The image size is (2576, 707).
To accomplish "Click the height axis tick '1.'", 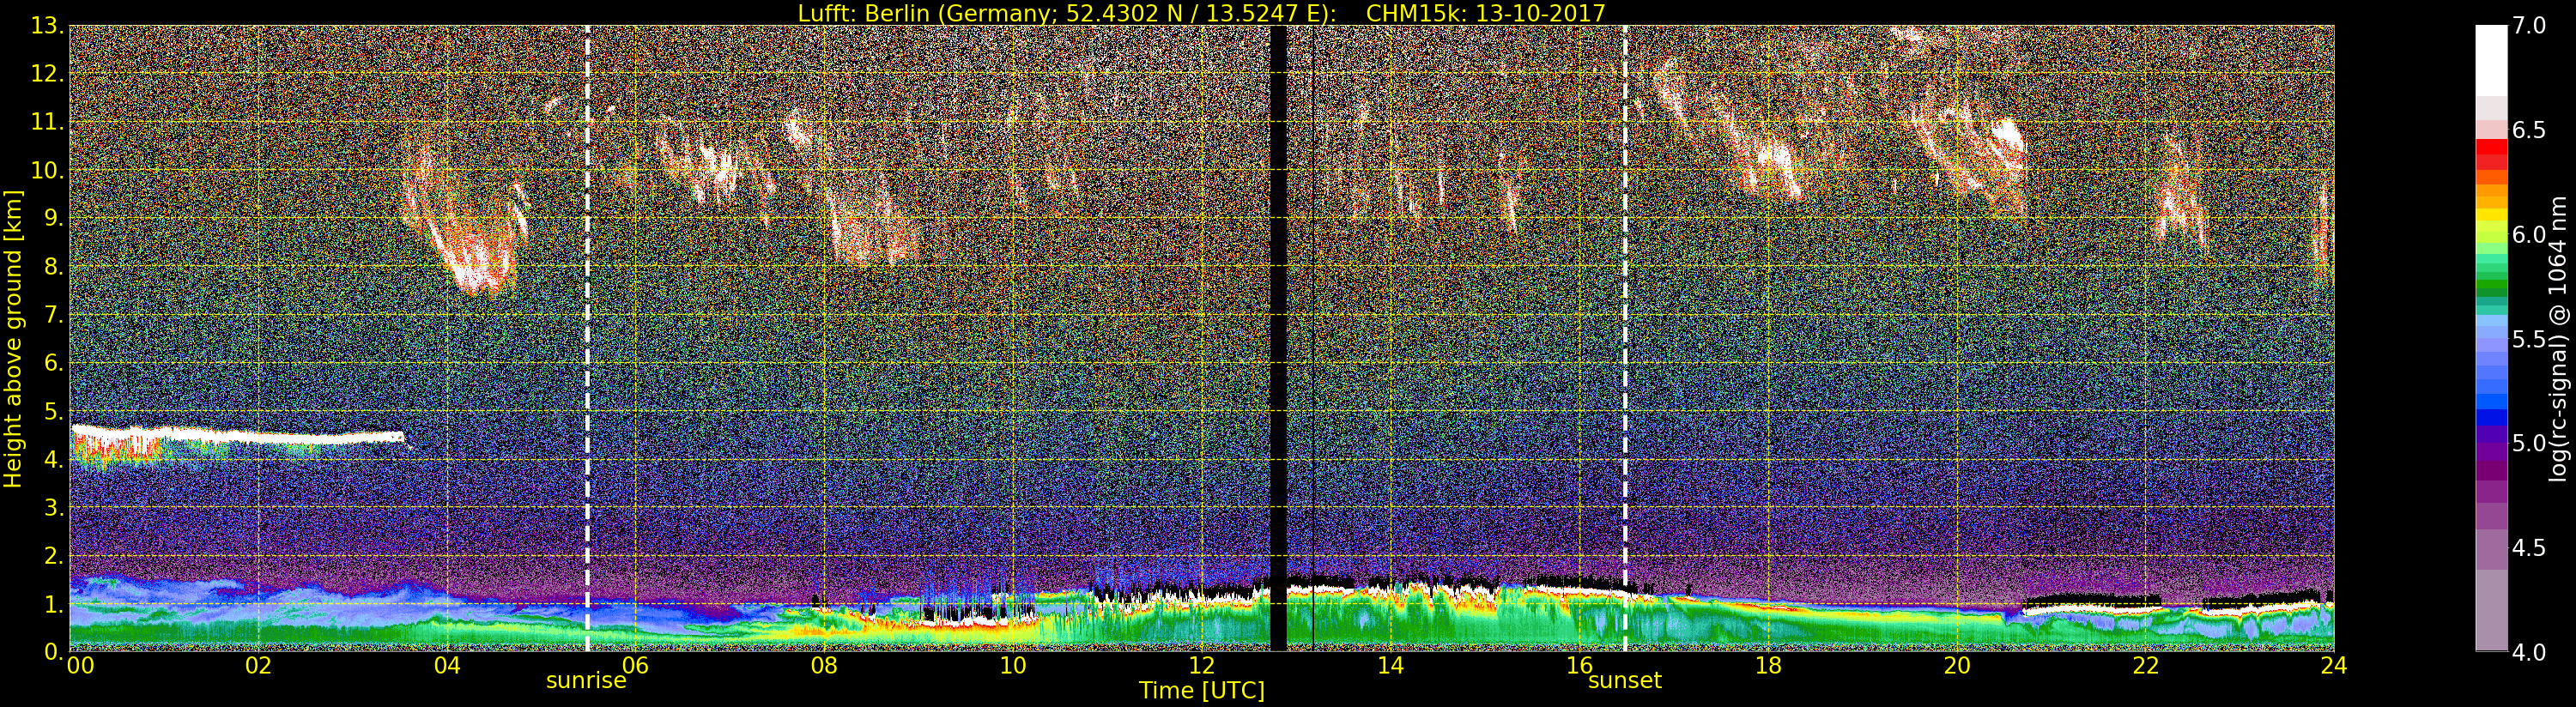I will pos(54,603).
